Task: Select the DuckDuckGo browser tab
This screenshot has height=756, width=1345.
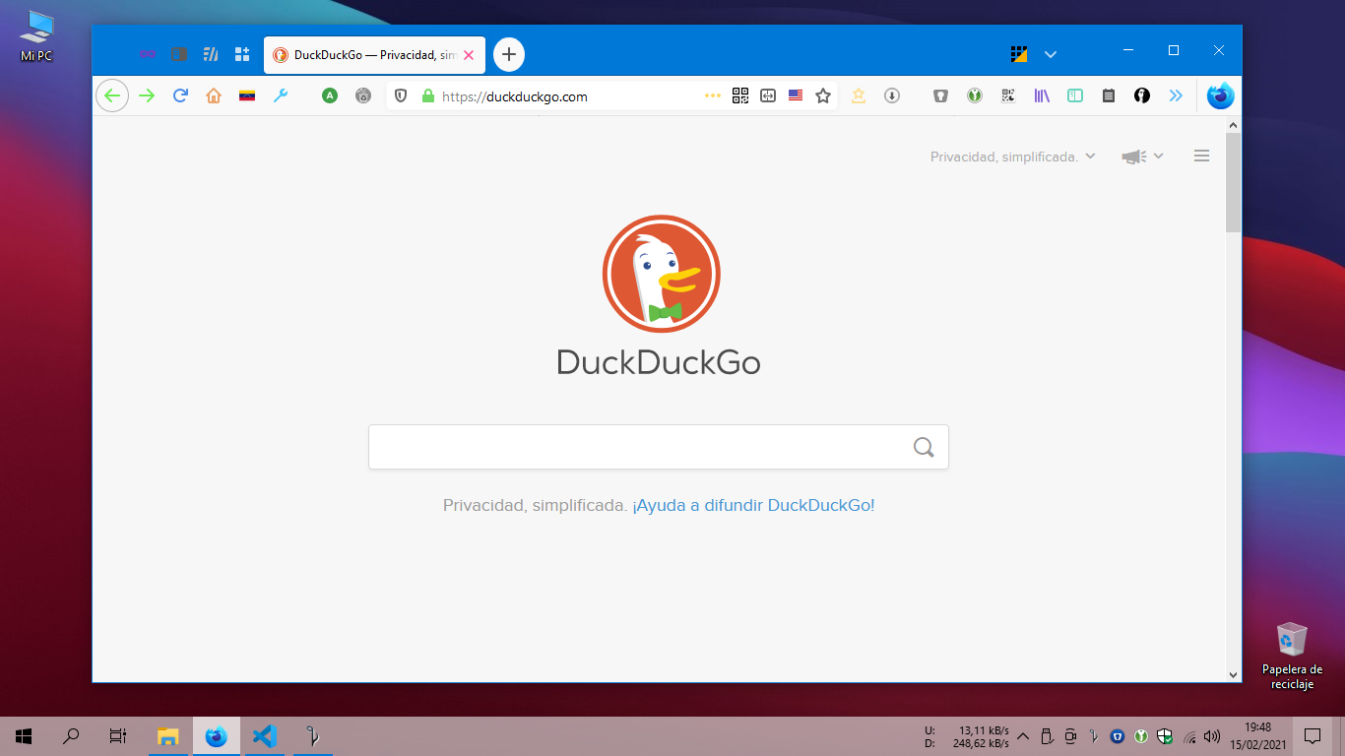Action: point(374,55)
